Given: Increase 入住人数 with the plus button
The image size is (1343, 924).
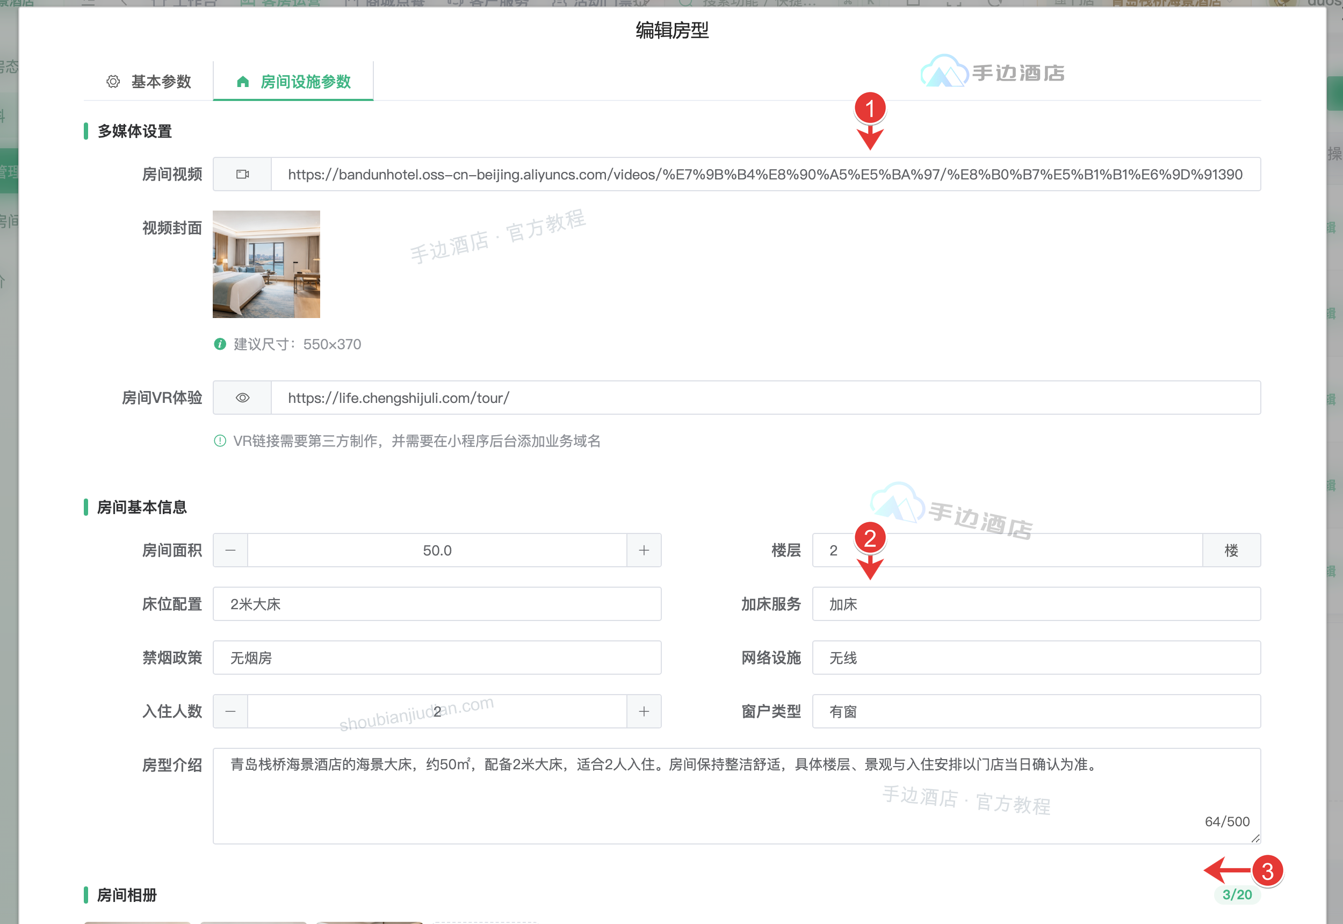Looking at the screenshot, I should (644, 711).
